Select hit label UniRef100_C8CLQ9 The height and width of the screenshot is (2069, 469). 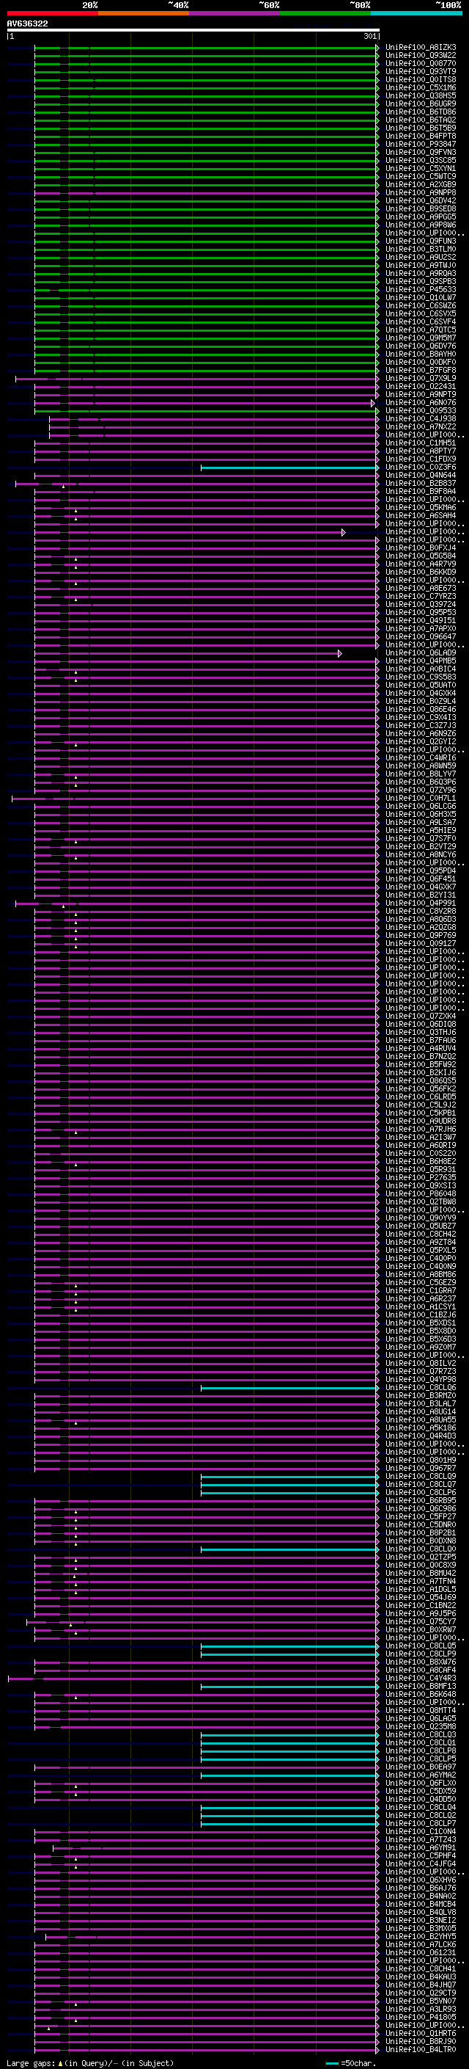coord(421,1476)
